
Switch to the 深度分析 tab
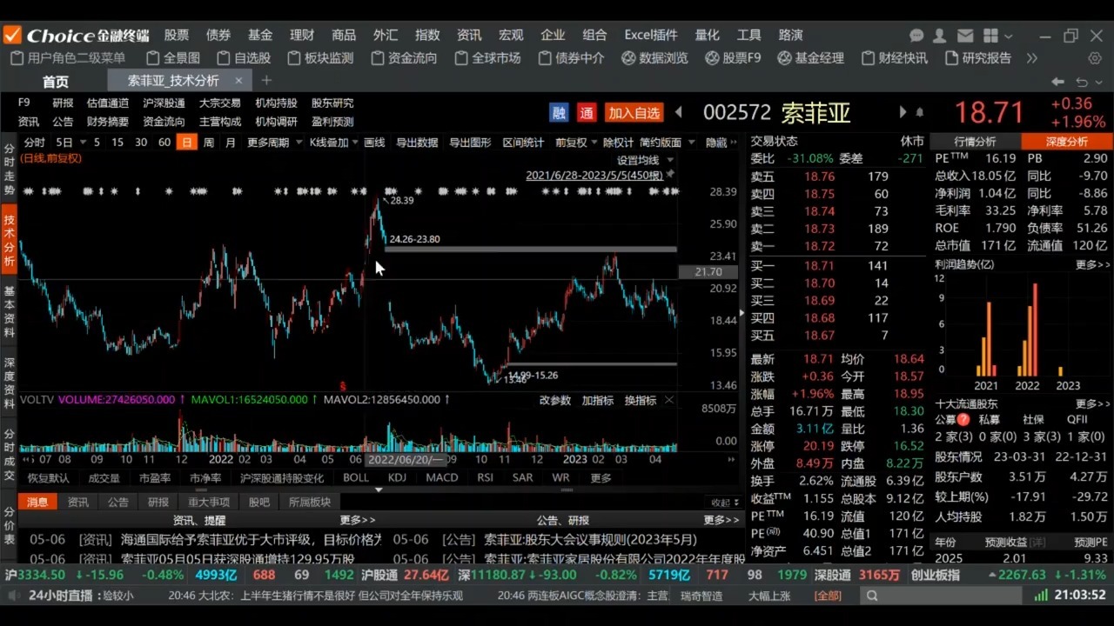(1066, 141)
